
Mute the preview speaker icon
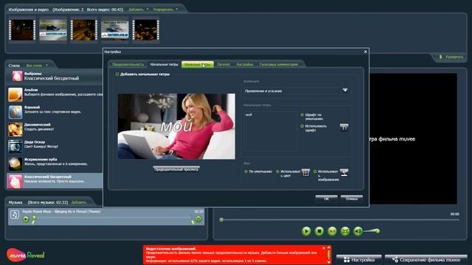[358, 231]
